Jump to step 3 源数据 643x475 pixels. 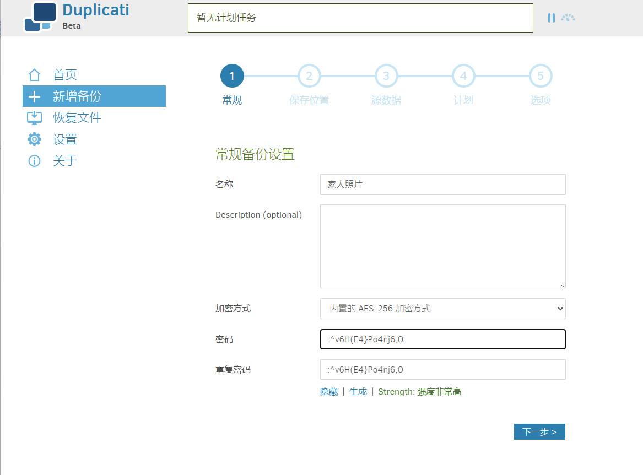pos(386,77)
